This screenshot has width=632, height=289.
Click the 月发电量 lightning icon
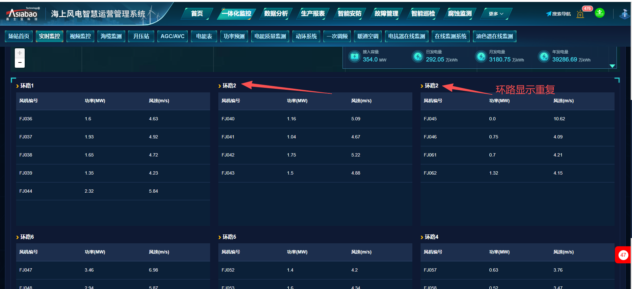481,57
